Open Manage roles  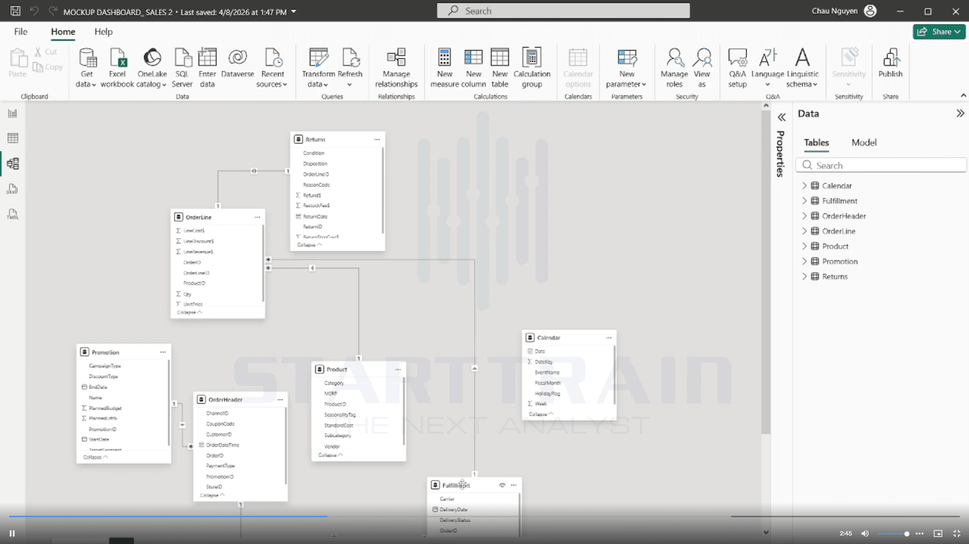pos(674,68)
